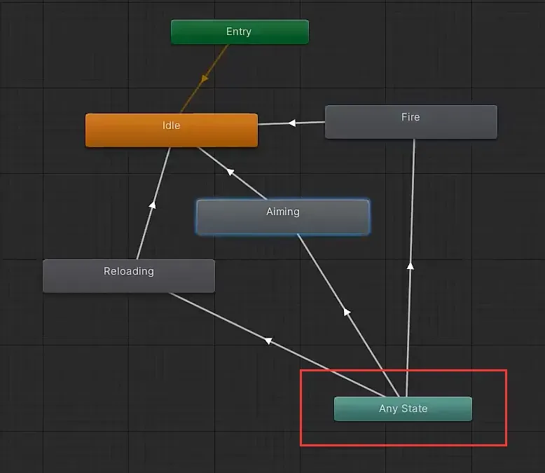Image resolution: width=545 pixels, height=473 pixels.
Task: Select the teal Any State node
Action: point(403,409)
